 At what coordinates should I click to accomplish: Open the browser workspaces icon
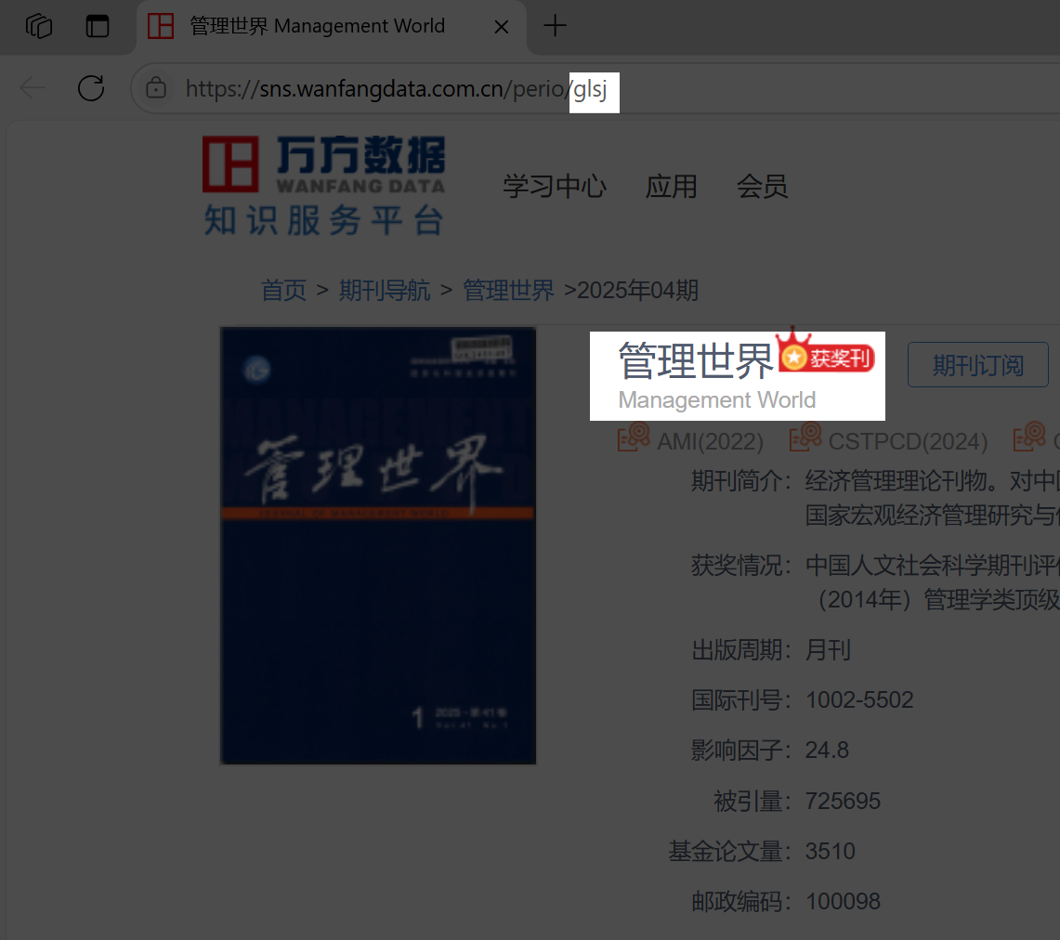[39, 26]
